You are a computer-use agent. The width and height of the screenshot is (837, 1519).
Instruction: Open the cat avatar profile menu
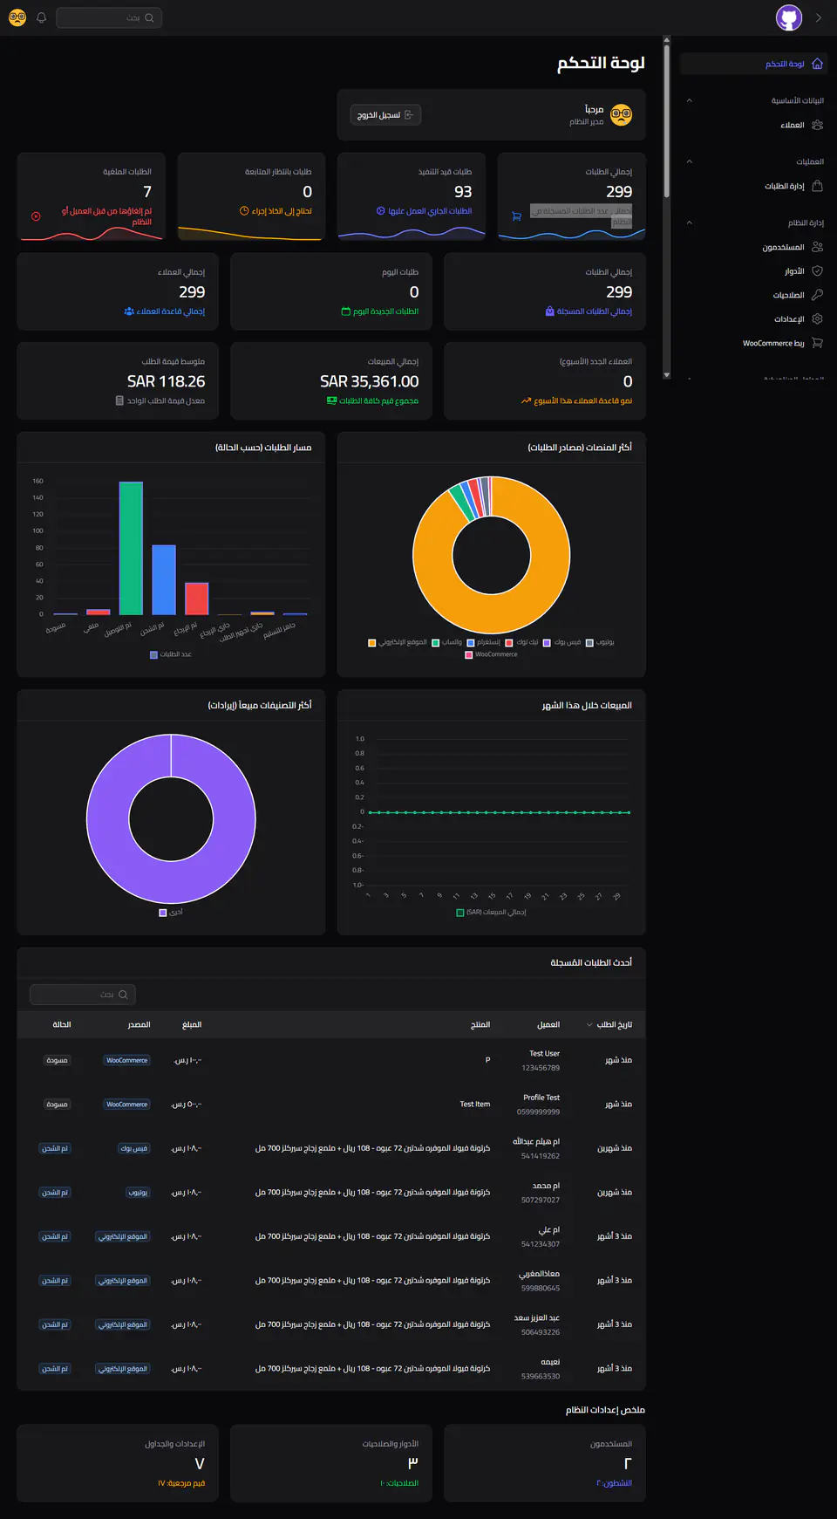789,17
